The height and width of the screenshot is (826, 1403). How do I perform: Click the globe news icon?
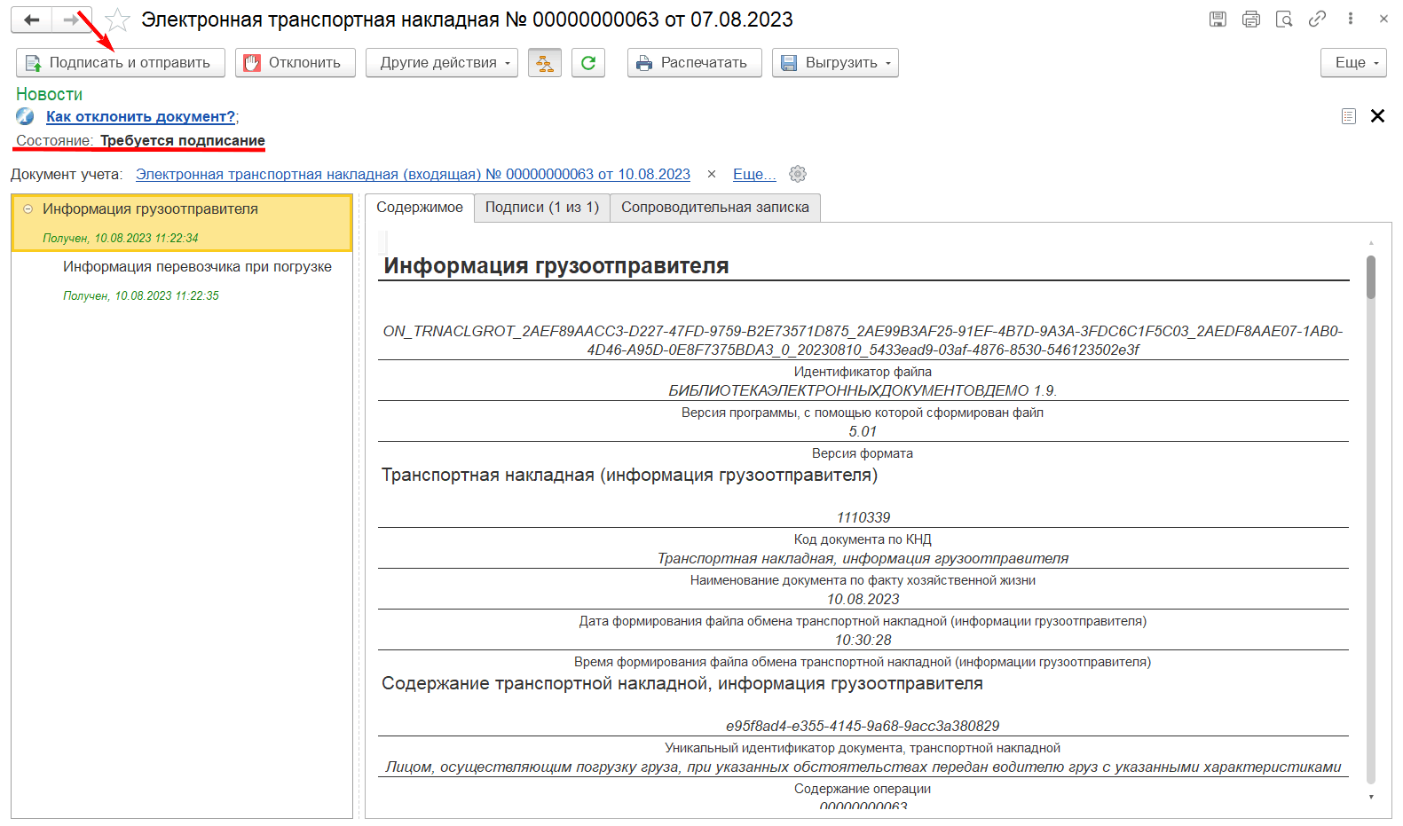pyautogui.click(x=26, y=116)
